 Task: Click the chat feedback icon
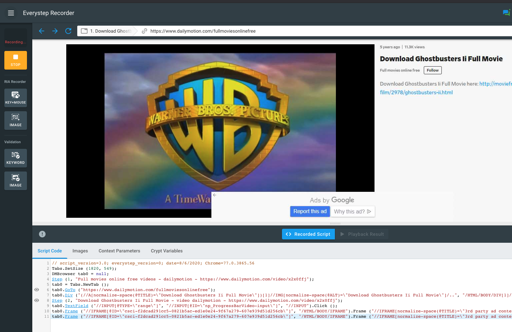pyautogui.click(x=506, y=13)
